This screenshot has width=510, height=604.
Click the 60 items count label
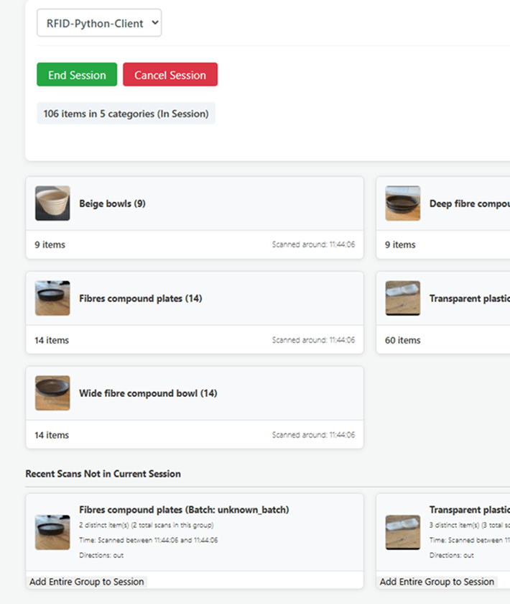[402, 340]
